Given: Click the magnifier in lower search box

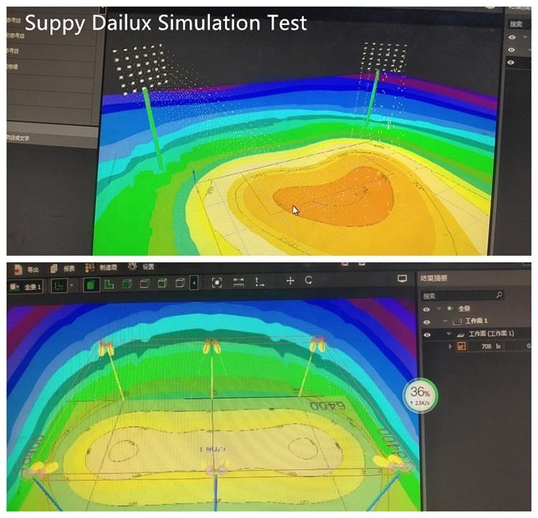Looking at the screenshot, I should coord(499,295).
